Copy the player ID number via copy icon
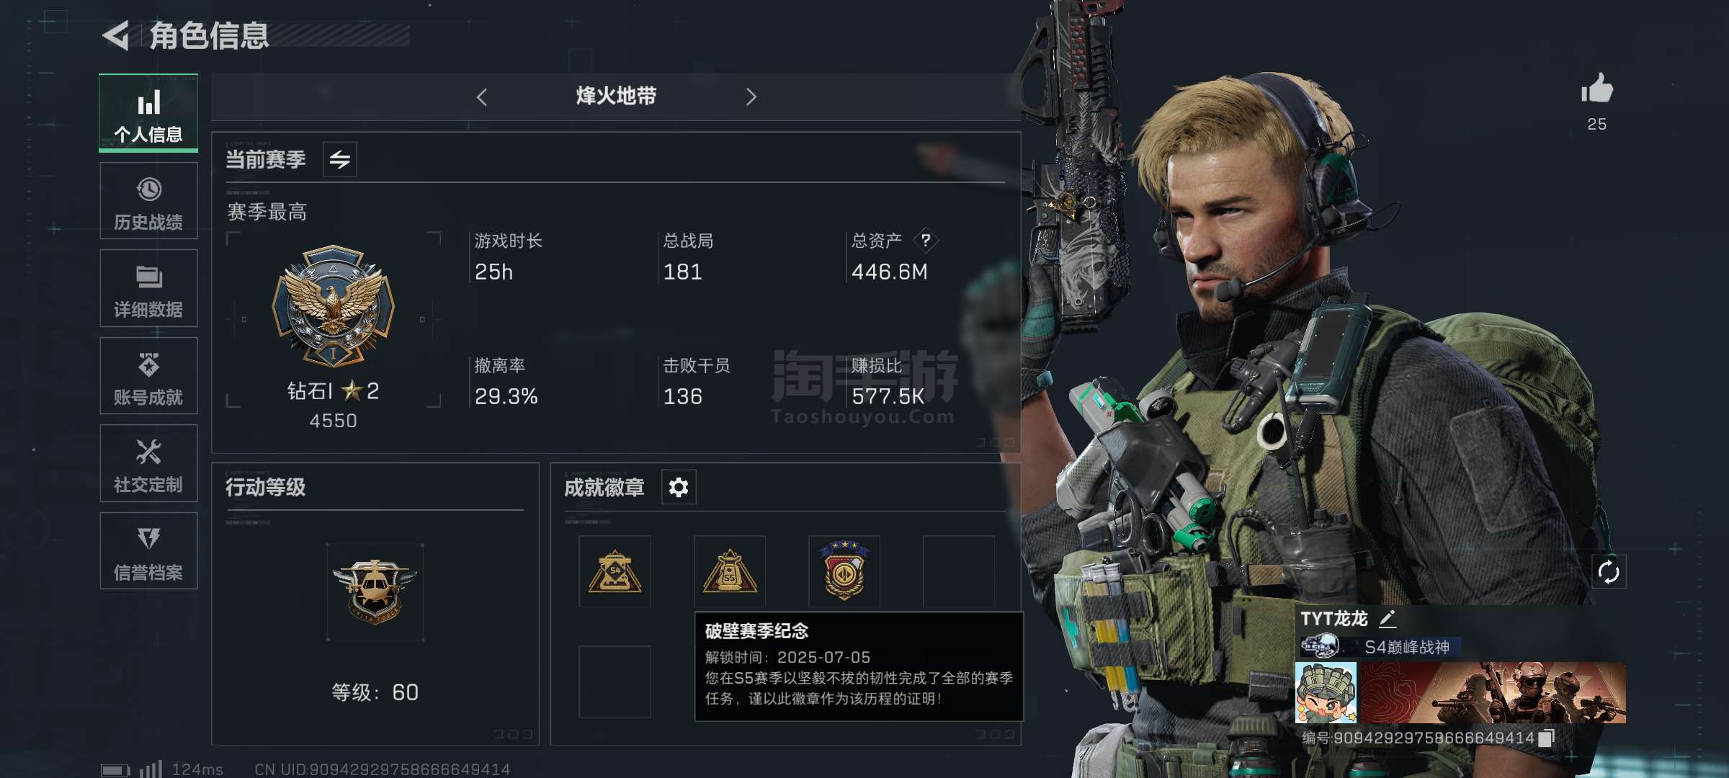Image resolution: width=1729 pixels, height=778 pixels. (x=1546, y=738)
